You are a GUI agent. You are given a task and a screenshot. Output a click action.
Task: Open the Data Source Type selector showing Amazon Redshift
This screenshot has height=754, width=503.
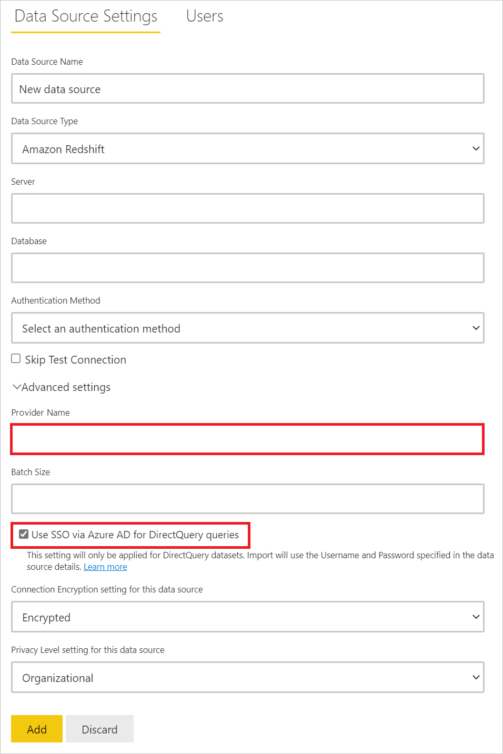point(247,148)
